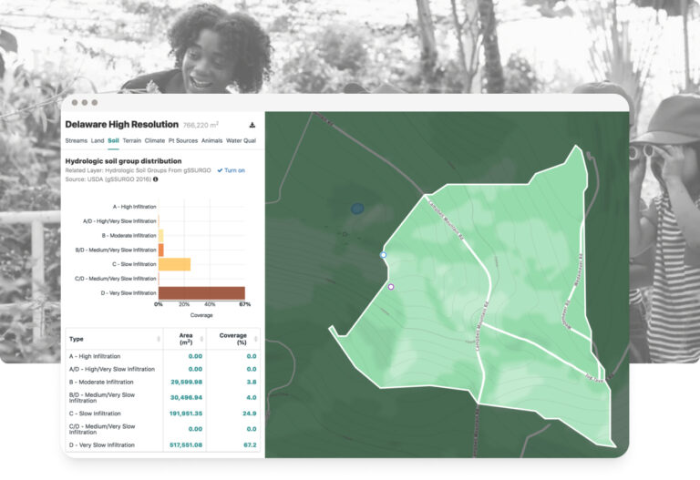Click the C - Slow Infiltration chart bar
This screenshot has width=700, height=480.
coord(174,264)
